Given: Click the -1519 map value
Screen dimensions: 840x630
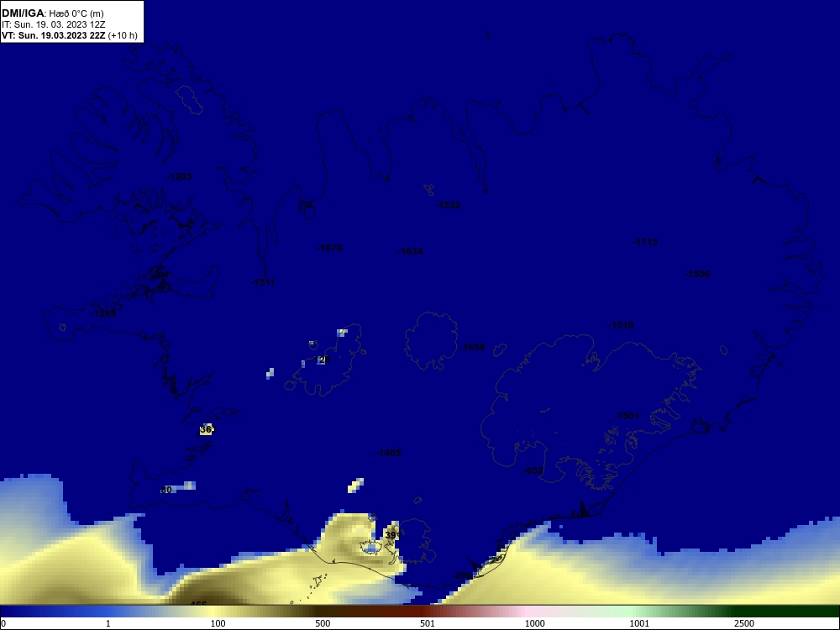Looking at the screenshot, I should coord(621,324).
